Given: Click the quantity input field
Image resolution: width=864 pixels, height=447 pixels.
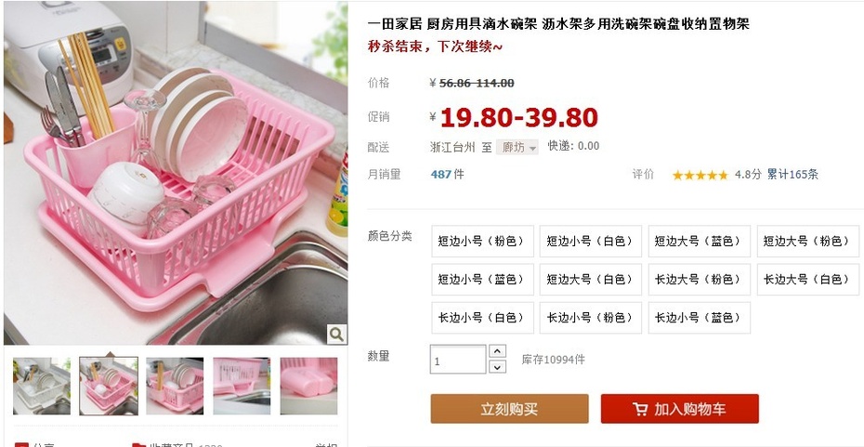Looking at the screenshot, I should coord(458,360).
